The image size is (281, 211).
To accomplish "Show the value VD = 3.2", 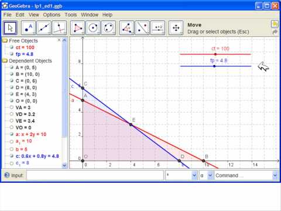I will coord(12,114).
